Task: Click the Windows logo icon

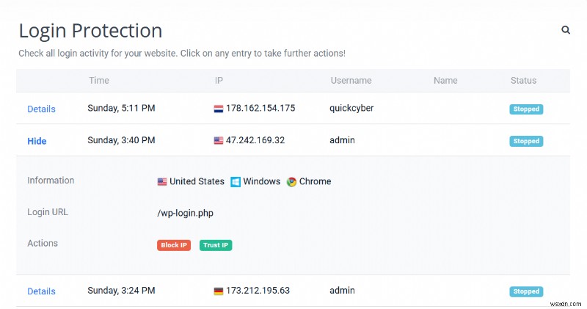Action: 236,181
